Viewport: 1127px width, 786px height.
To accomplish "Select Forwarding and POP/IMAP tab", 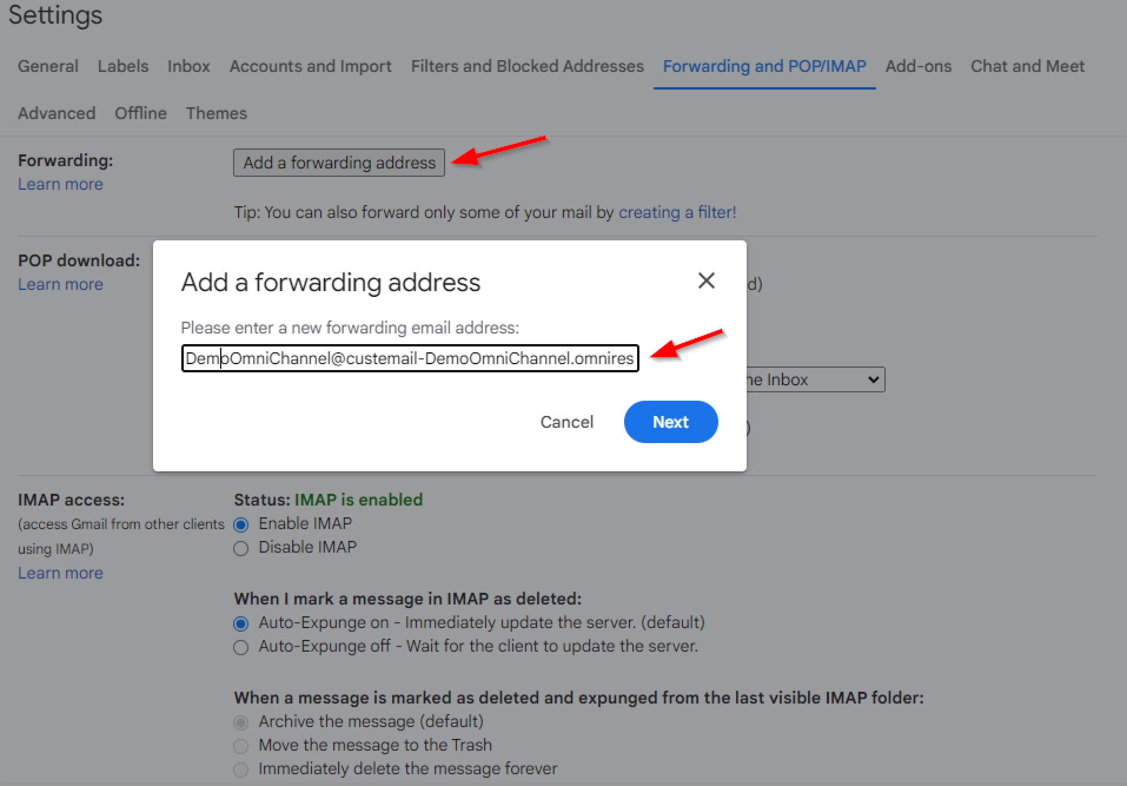I will point(764,66).
